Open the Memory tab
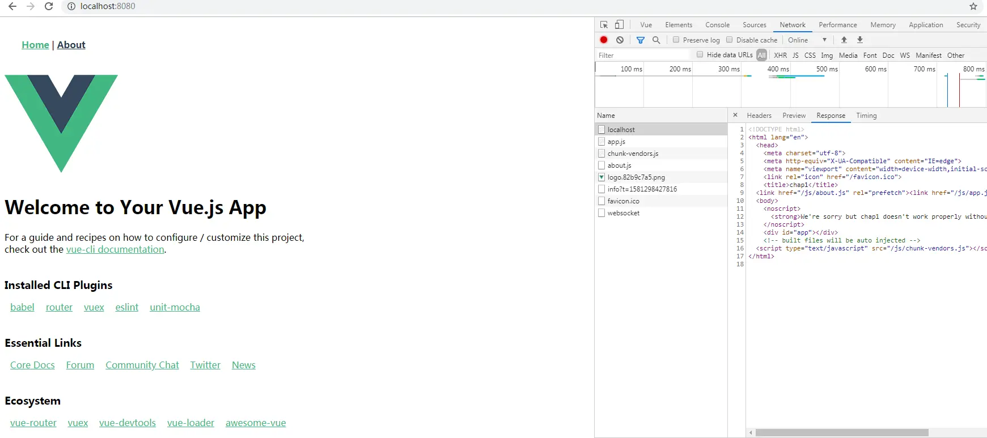Screen dimensions: 987x438 pos(883,25)
